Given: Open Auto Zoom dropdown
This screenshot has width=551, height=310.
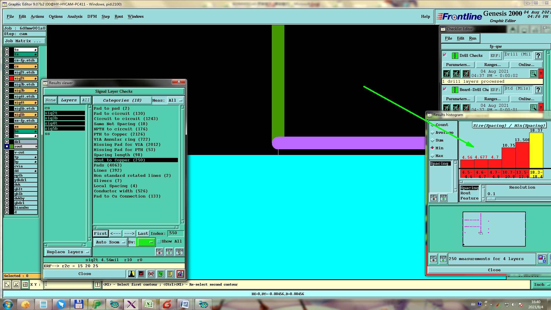Looking at the screenshot, I should (110, 242).
